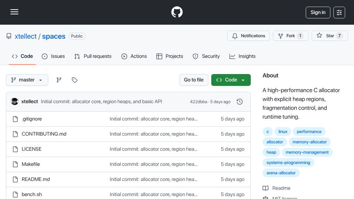Open the xtellect owner profile link
Screen dimensions: 354x199
pyautogui.click(x=25, y=36)
